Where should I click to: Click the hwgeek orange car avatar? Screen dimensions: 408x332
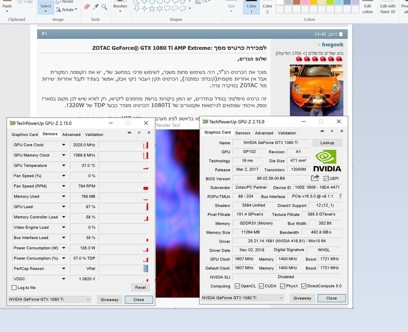click(x=317, y=90)
